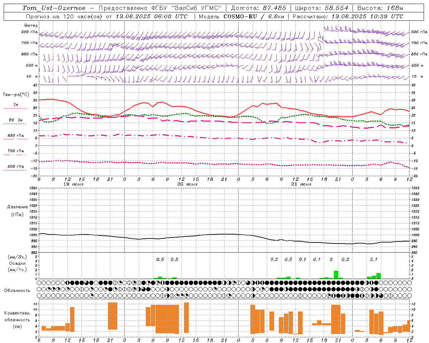This screenshot has height=343, width=429.
Task: Click the station name Tom_Ust-Ozernoe
Action: click(x=54, y=8)
